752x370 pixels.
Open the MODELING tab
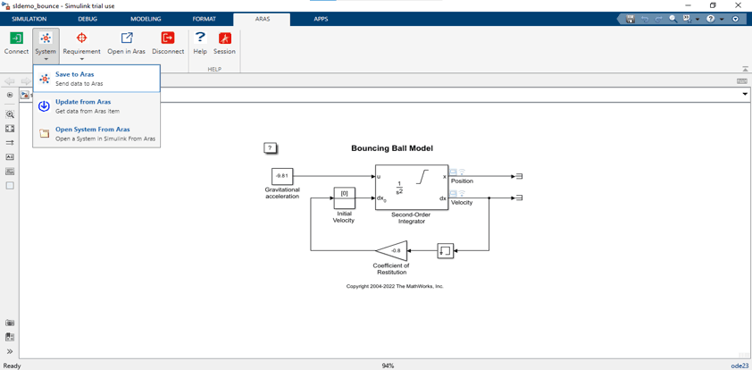(x=146, y=19)
